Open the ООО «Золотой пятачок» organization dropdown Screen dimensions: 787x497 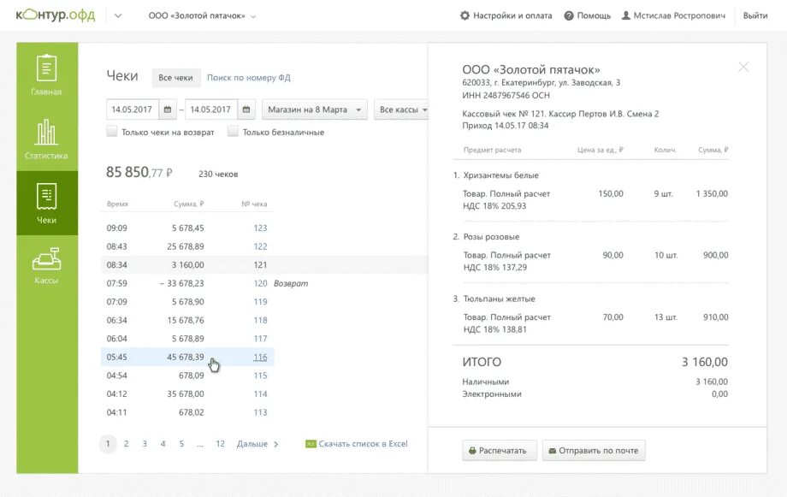[202, 15]
